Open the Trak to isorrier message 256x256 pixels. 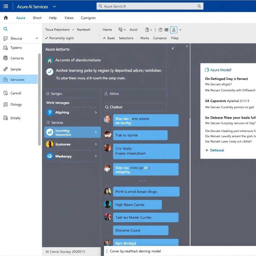(140, 135)
